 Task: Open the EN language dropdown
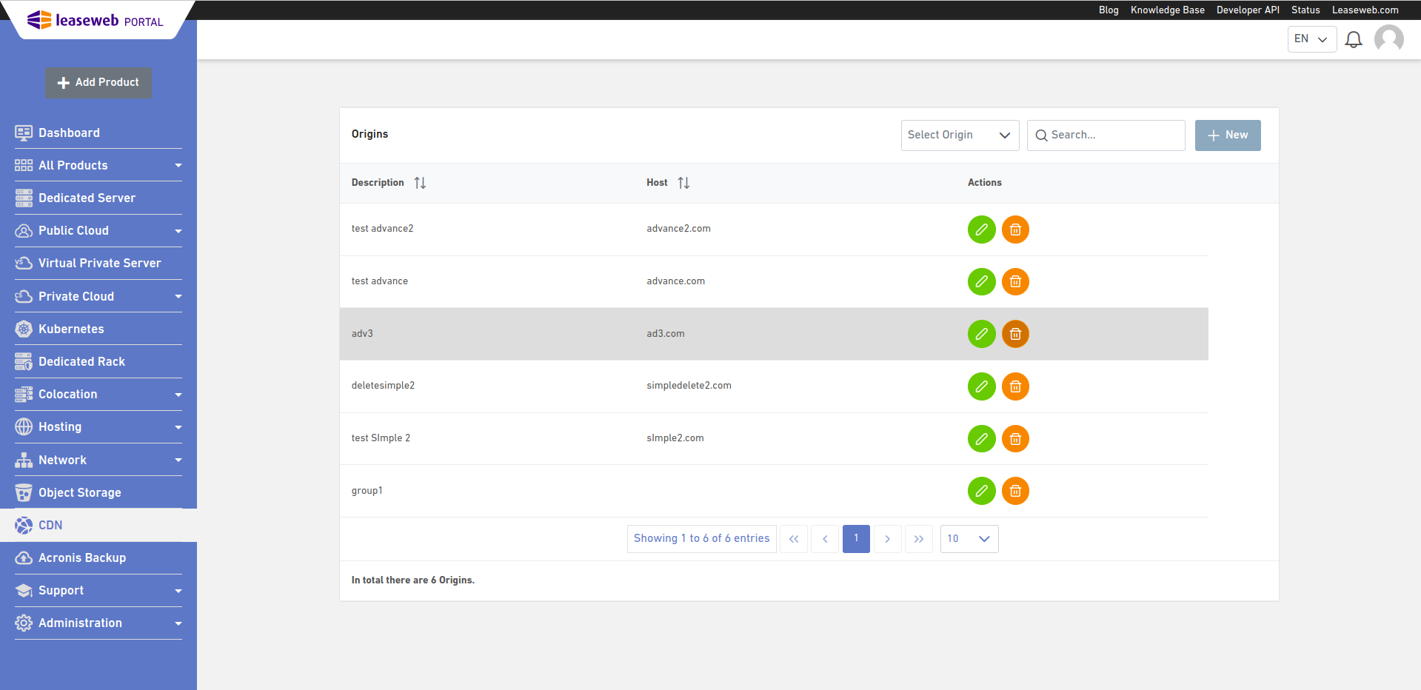coord(1311,38)
